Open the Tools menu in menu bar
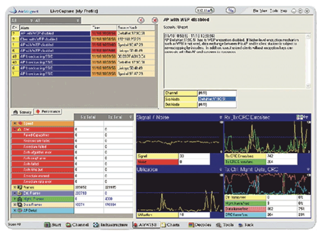The image size is (321, 234). (274, 11)
